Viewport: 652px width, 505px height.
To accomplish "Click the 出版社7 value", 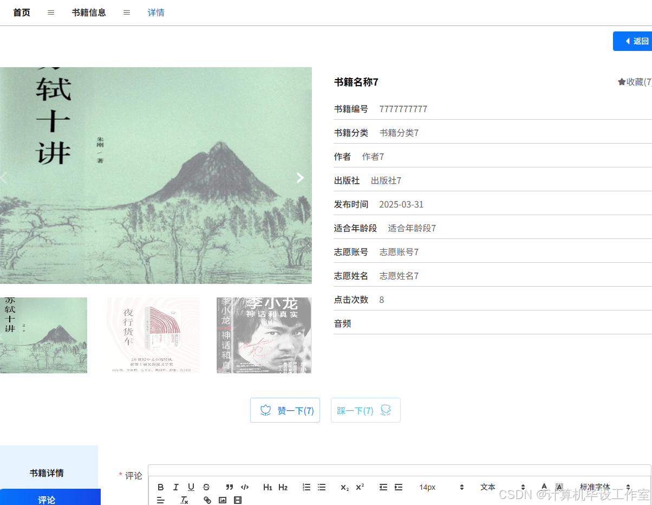I will (386, 180).
